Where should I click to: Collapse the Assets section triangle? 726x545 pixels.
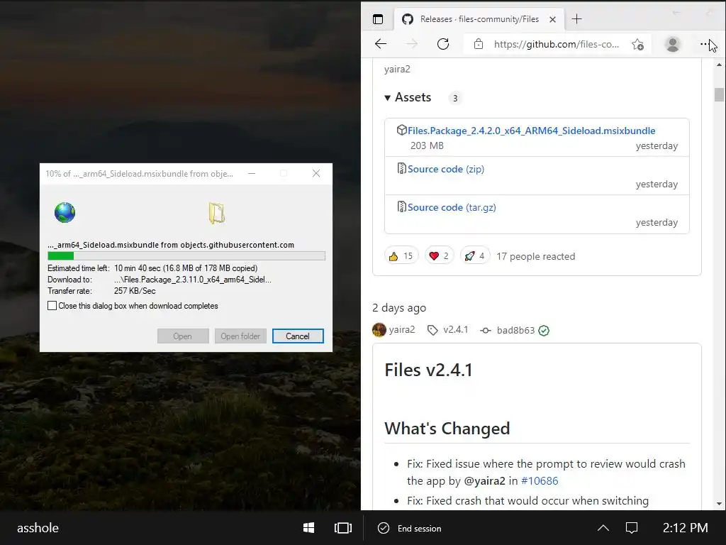[x=388, y=98]
